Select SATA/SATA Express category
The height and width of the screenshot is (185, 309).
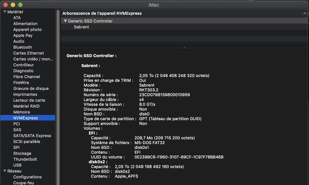32,136
